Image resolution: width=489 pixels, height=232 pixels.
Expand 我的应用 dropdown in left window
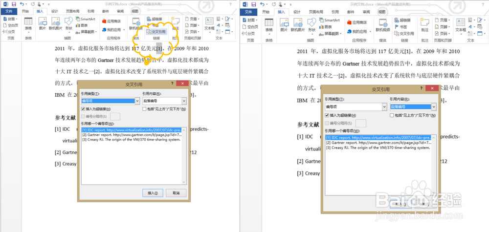[124, 30]
